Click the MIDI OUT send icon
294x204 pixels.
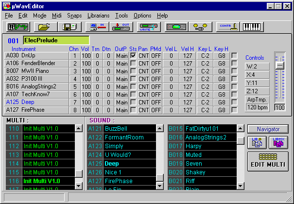(x=122, y=27)
